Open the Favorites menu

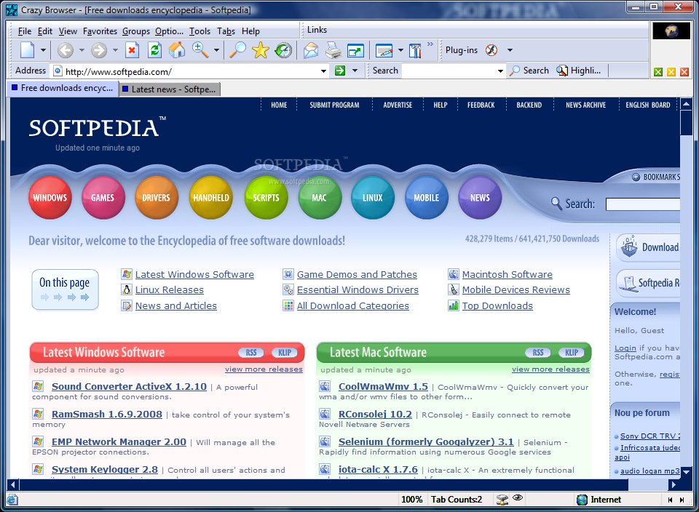[x=100, y=31]
